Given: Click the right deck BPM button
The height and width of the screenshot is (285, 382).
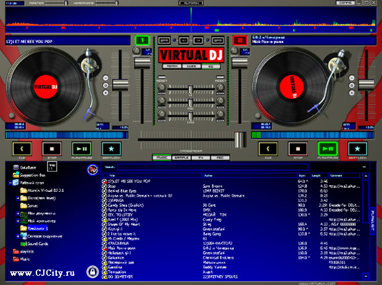Looking at the screenshot, I should (x=218, y=41).
